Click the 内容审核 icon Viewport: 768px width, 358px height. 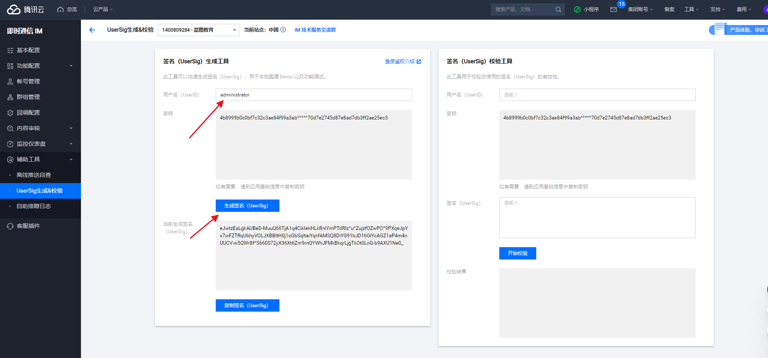[10, 128]
